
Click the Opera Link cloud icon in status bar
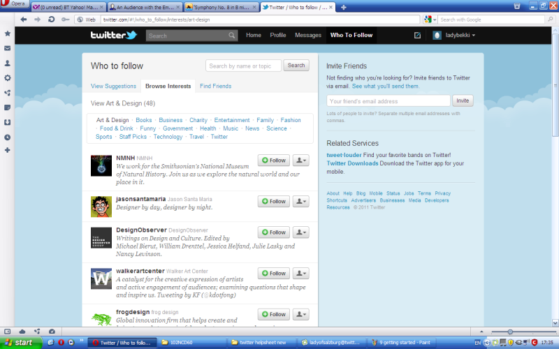22,332
